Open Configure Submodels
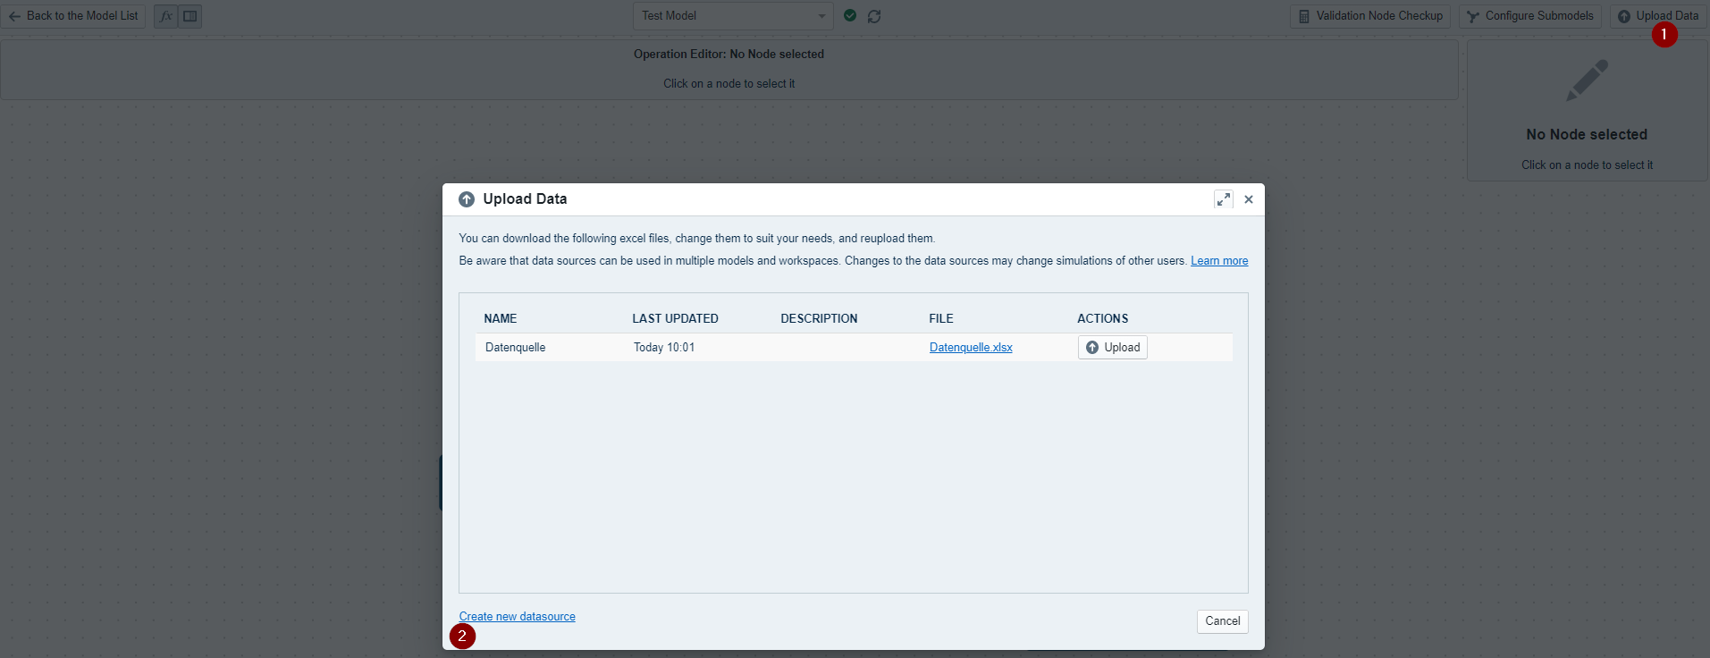 (x=1529, y=16)
